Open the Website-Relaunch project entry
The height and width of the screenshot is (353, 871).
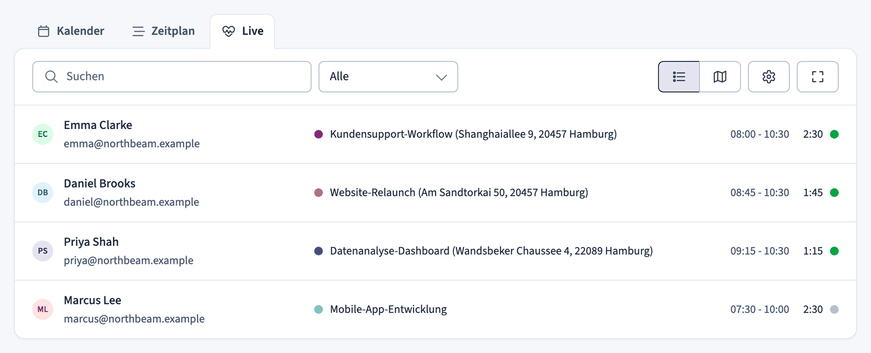click(459, 193)
